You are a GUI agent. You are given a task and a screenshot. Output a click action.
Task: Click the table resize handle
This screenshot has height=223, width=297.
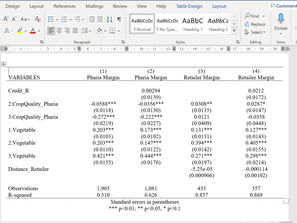pyautogui.click(x=286, y=201)
